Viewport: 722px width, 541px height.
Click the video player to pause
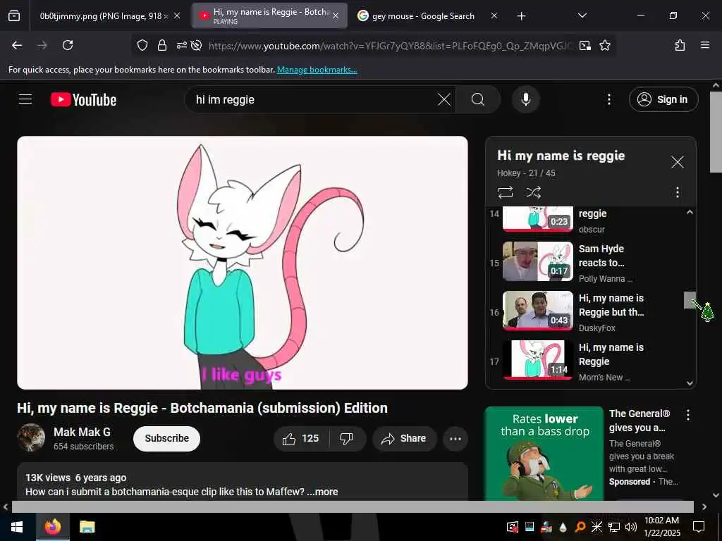coord(243,263)
